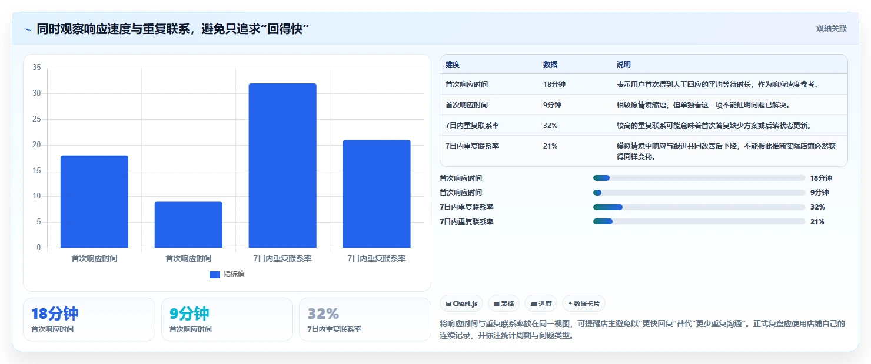The image size is (871, 364).
Task: Click the 21% value beside the last progress bar
Action: tap(817, 222)
